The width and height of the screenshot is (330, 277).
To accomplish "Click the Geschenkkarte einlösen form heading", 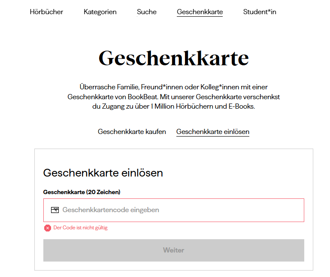I will (x=103, y=173).
